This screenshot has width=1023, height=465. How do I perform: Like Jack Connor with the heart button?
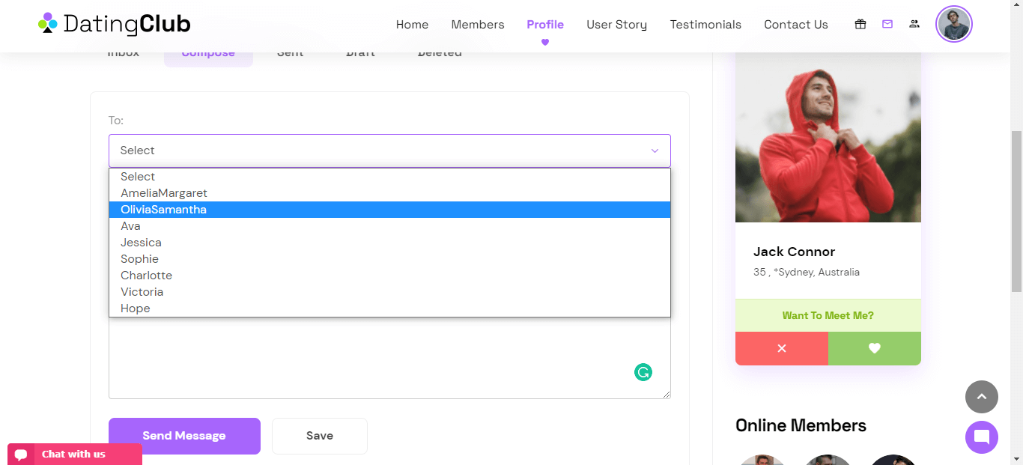[875, 348]
